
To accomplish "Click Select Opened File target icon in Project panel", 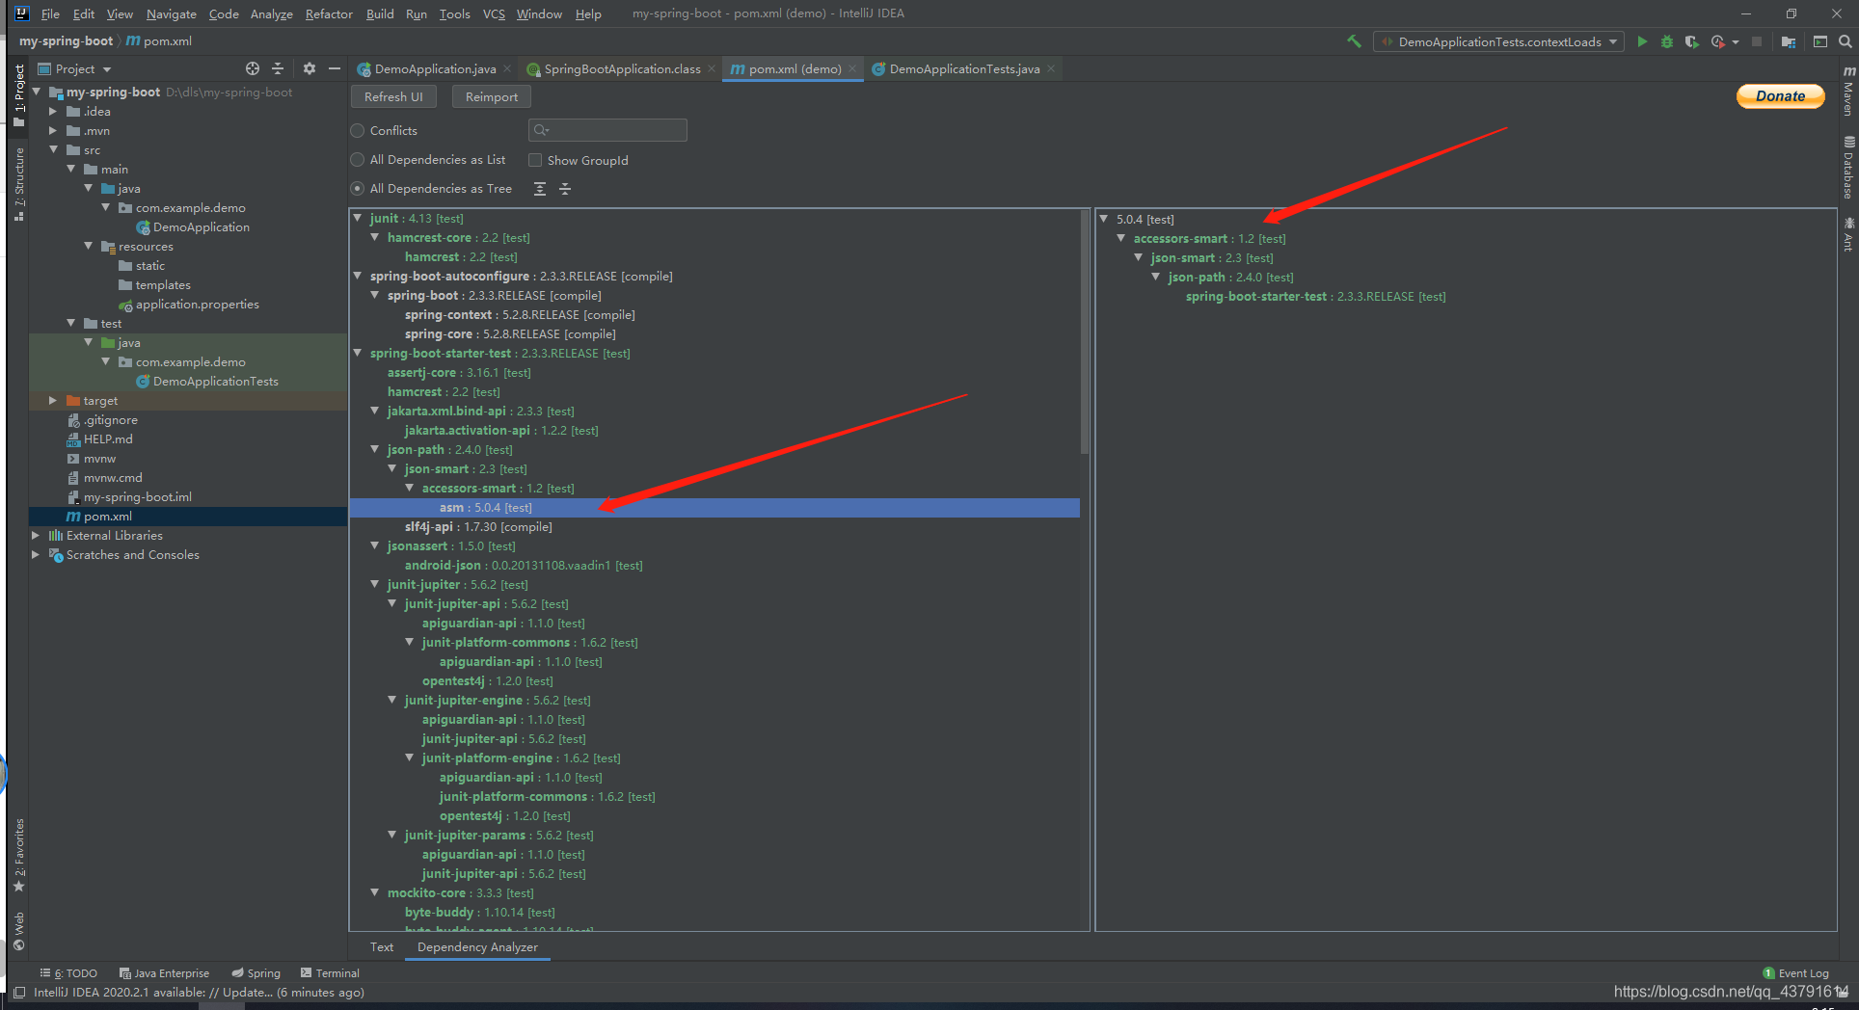I will click(253, 68).
